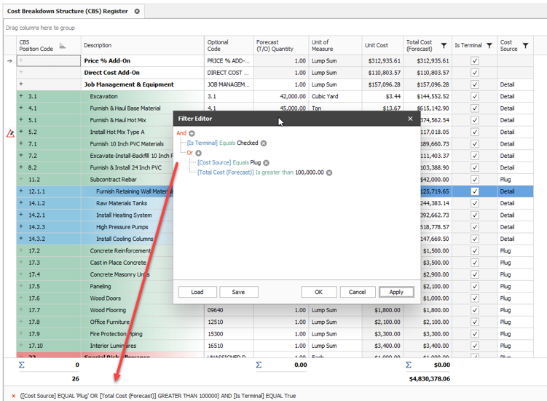Click the filter icon on Total Cost (Forecast) column

click(x=444, y=46)
